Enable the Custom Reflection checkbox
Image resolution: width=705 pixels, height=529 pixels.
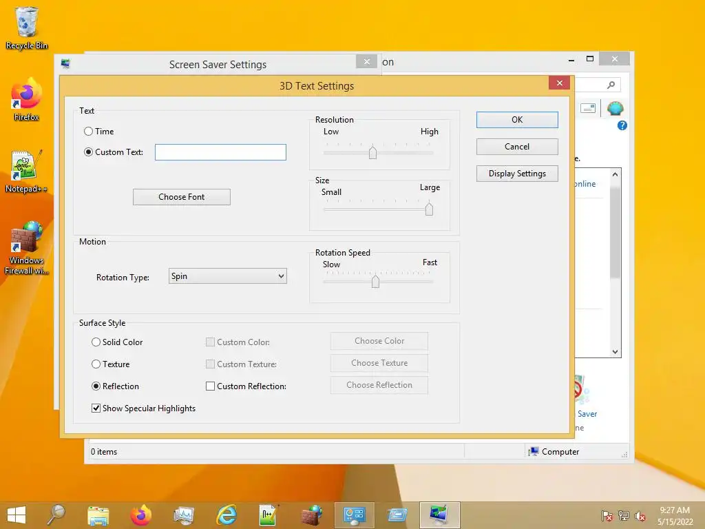point(210,386)
